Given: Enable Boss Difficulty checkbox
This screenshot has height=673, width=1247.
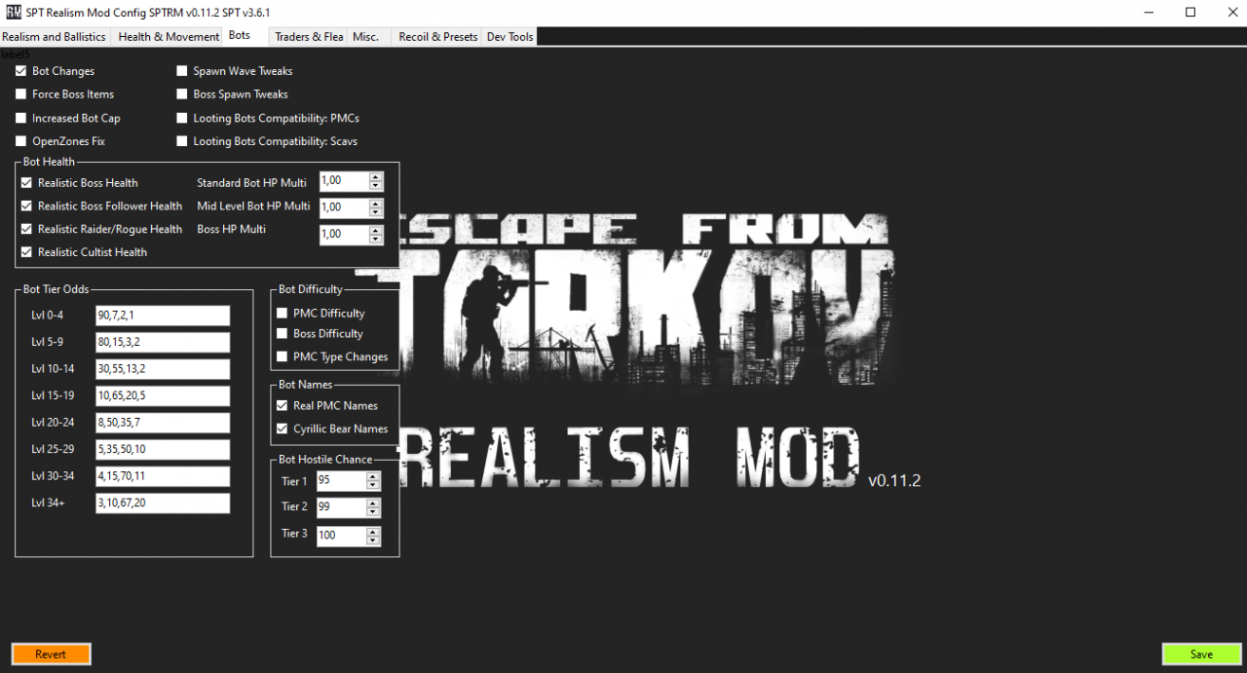Looking at the screenshot, I should tap(283, 333).
